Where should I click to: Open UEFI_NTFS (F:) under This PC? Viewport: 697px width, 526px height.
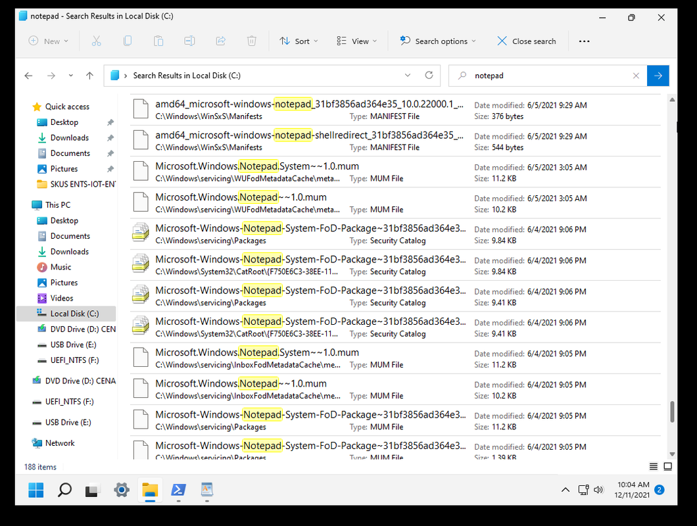tap(75, 360)
